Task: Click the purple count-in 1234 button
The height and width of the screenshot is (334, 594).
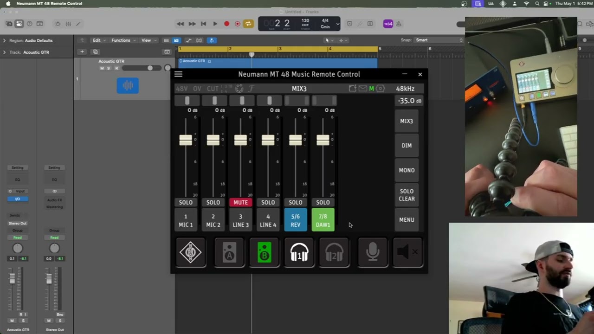Action: coord(388,24)
